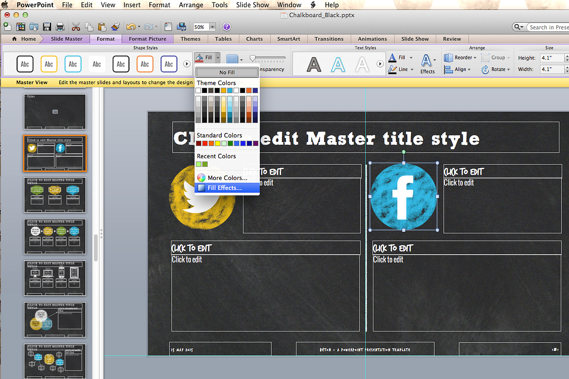Click the New Presentation toolbar icon
569x379 pixels.
pos(7,27)
